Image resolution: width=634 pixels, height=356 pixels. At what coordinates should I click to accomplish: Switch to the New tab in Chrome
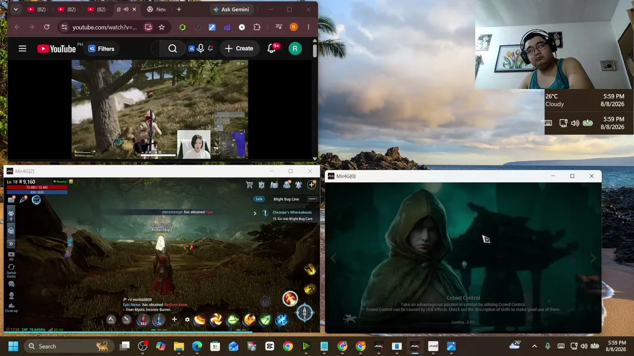click(x=157, y=9)
